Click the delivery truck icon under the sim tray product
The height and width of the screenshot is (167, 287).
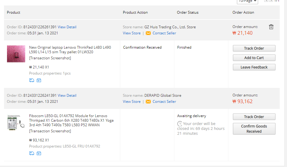(x=32, y=80)
